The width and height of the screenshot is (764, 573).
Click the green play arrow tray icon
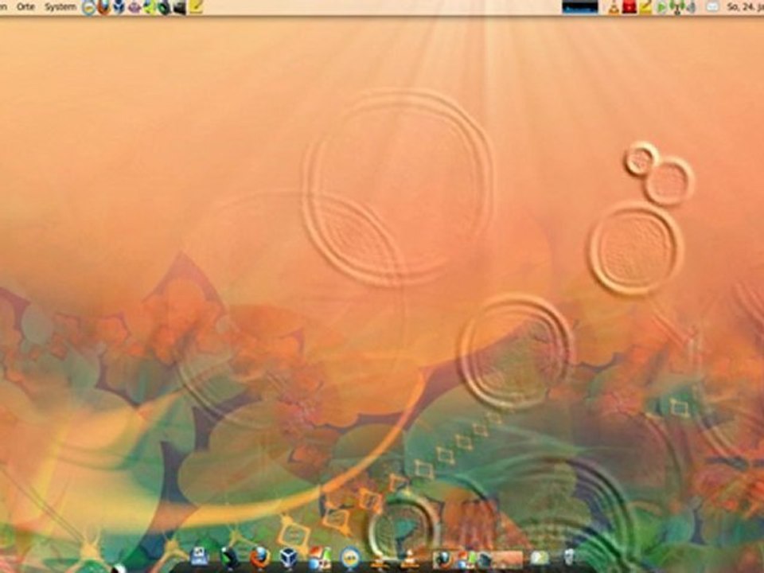(661, 7)
